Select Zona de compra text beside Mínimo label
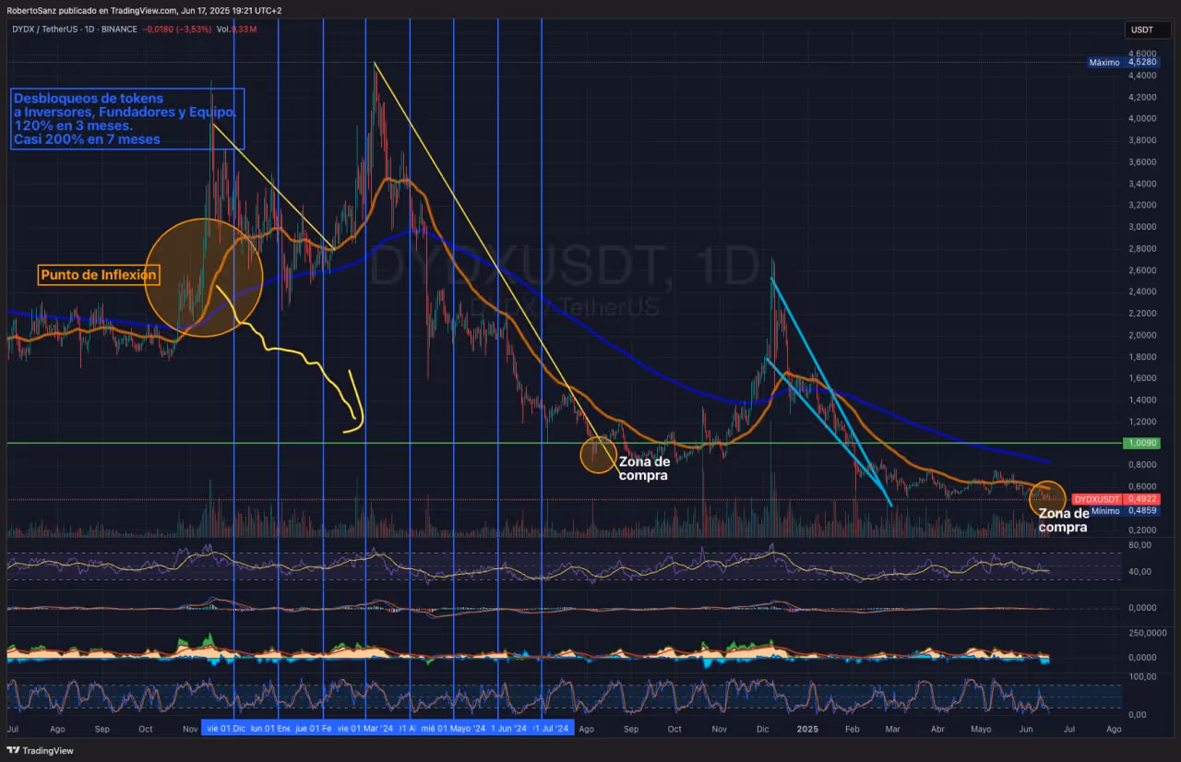Image resolution: width=1181 pixels, height=762 pixels. 1063,520
